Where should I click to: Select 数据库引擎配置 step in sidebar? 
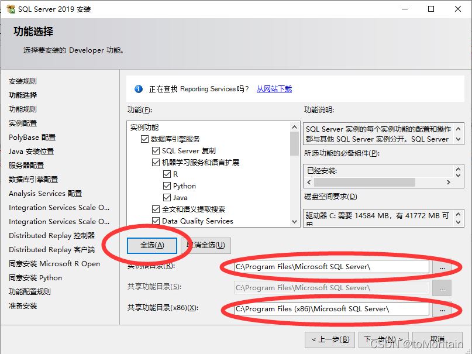(33, 180)
